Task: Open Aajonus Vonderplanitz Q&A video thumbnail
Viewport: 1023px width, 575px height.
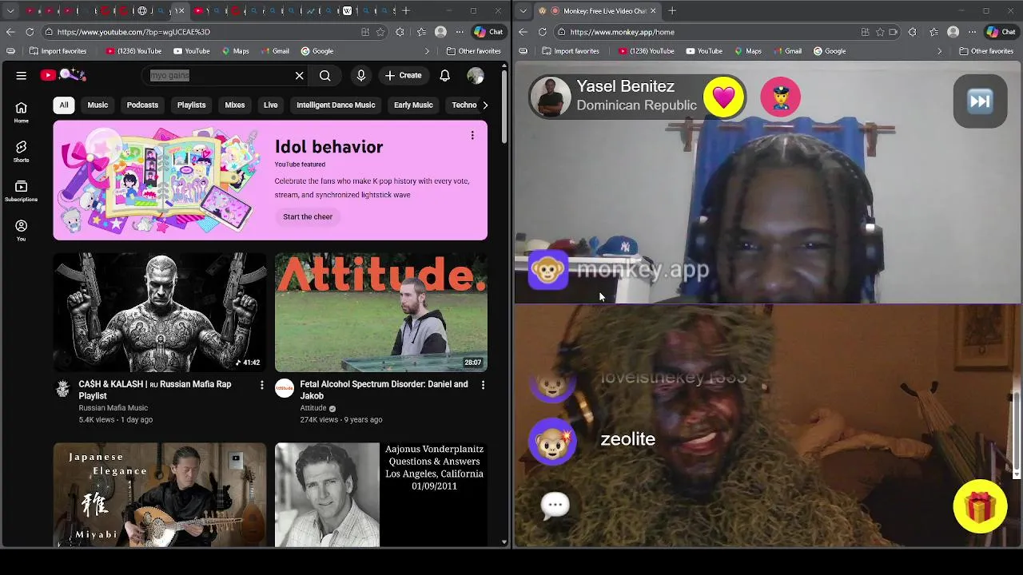Action: pyautogui.click(x=381, y=495)
